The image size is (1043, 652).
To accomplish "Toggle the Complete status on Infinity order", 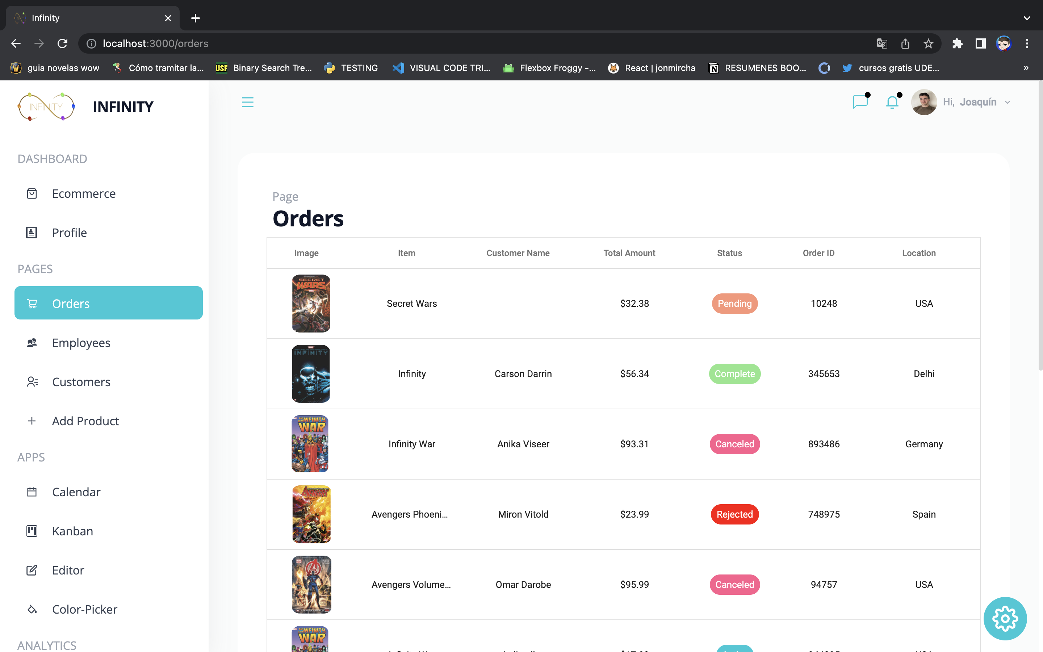I will coord(734,373).
